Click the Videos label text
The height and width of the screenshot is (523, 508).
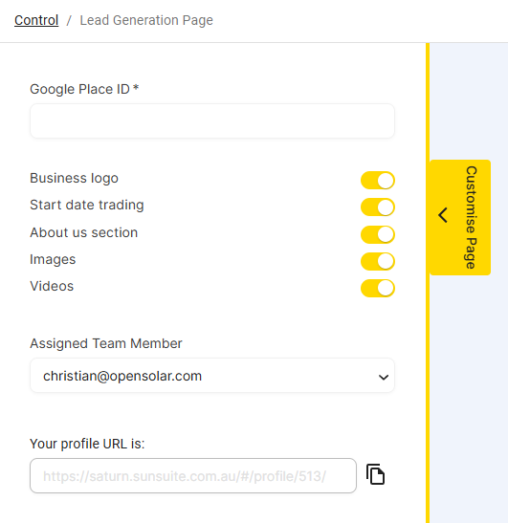(52, 286)
